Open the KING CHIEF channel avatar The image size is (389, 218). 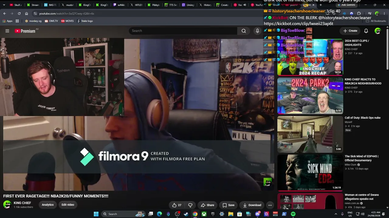click(7, 205)
